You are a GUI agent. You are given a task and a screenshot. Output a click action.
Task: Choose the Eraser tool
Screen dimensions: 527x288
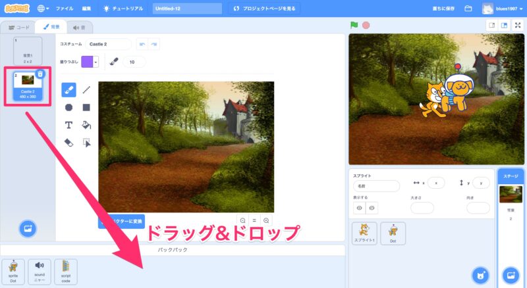click(x=69, y=141)
